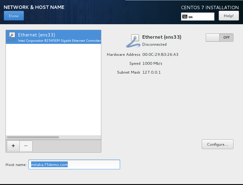The image size is (243, 185).
Task: Click the Ethernet cable icon in list row
Action: click(11, 36)
